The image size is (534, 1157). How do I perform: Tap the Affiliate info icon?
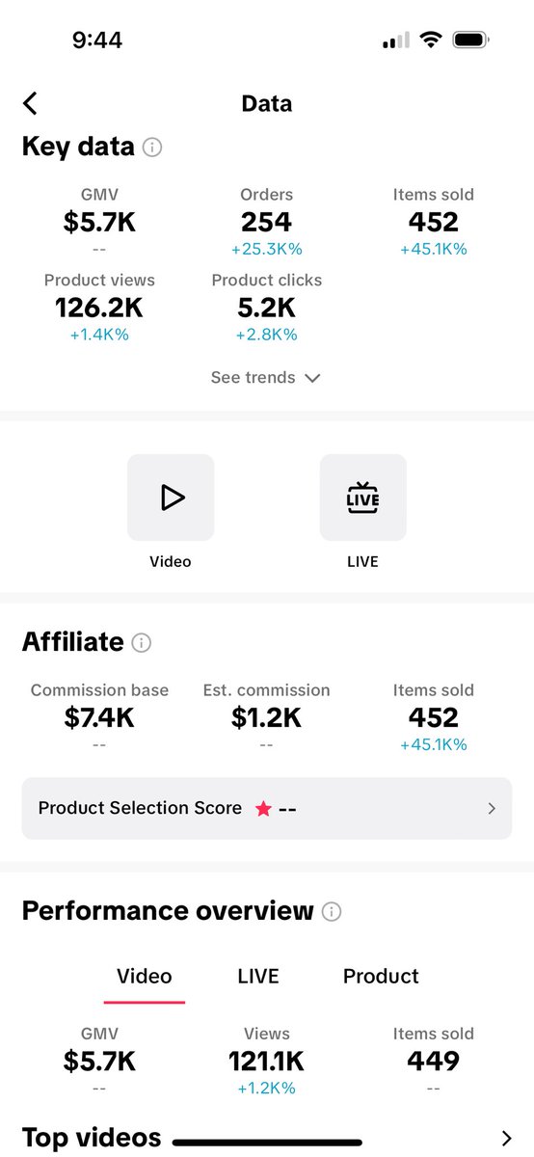142,643
